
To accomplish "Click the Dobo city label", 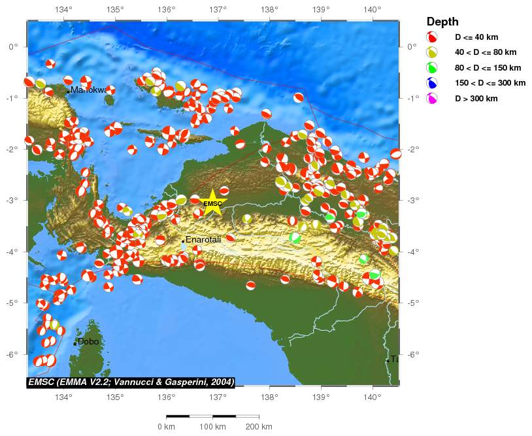I will click(88, 341).
